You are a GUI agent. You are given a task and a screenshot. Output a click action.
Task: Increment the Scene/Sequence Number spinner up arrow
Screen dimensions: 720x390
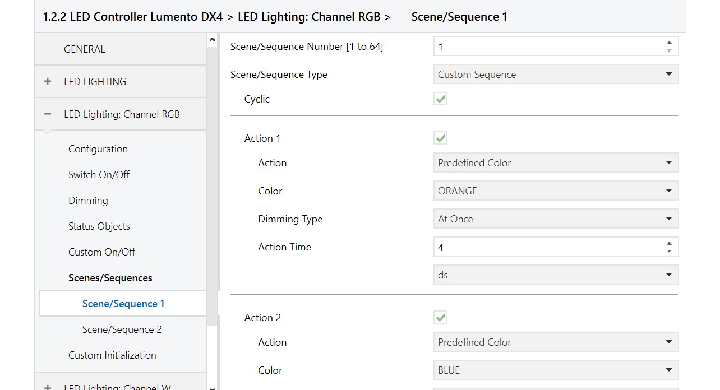(669, 43)
